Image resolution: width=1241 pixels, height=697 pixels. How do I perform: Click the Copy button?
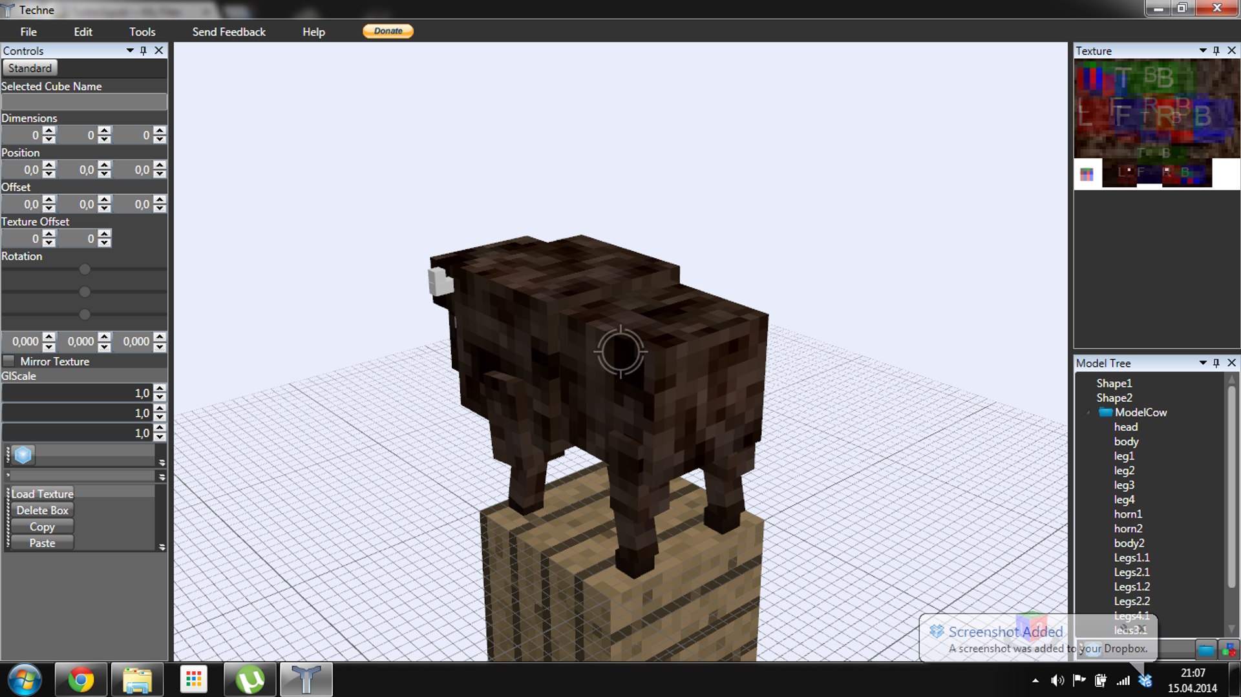click(x=42, y=527)
